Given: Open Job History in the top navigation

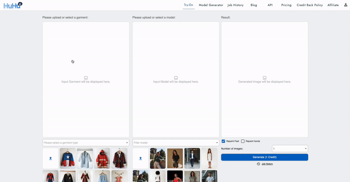Looking at the screenshot, I should (x=235, y=5).
